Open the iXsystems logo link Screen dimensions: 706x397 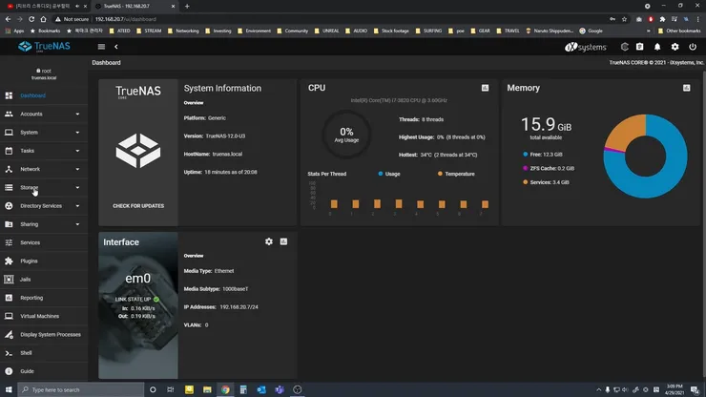tap(586, 47)
